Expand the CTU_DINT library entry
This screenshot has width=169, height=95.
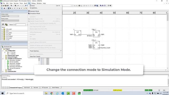(x=2, y=33)
